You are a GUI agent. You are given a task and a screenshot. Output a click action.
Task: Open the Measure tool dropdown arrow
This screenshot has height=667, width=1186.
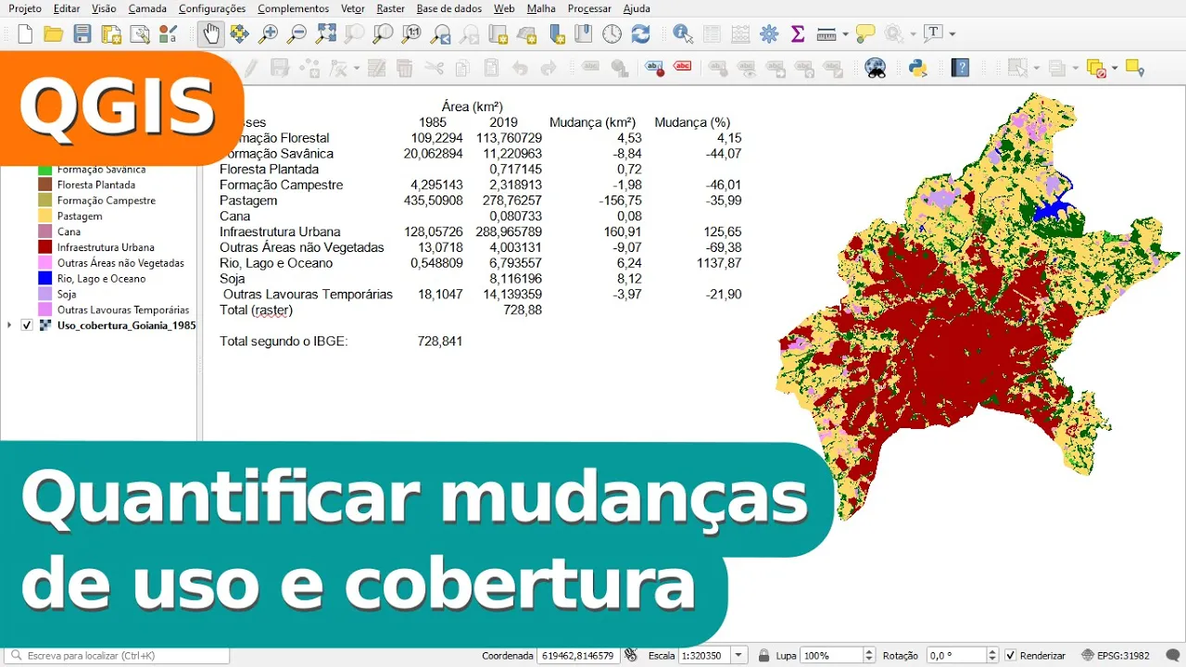[846, 35]
